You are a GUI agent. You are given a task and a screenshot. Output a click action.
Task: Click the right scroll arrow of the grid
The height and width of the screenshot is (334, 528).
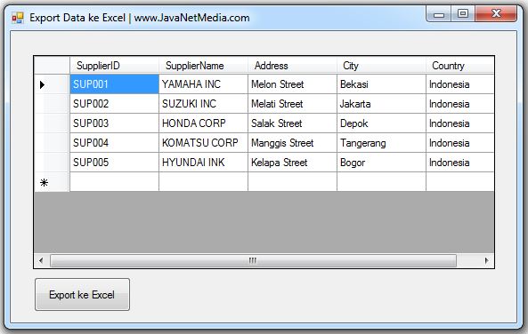(x=486, y=260)
